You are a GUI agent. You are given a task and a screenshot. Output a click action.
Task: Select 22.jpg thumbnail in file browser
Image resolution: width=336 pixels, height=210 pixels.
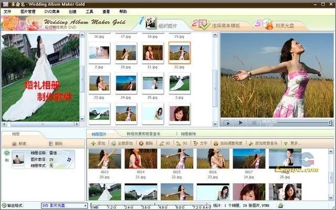(x=180, y=53)
